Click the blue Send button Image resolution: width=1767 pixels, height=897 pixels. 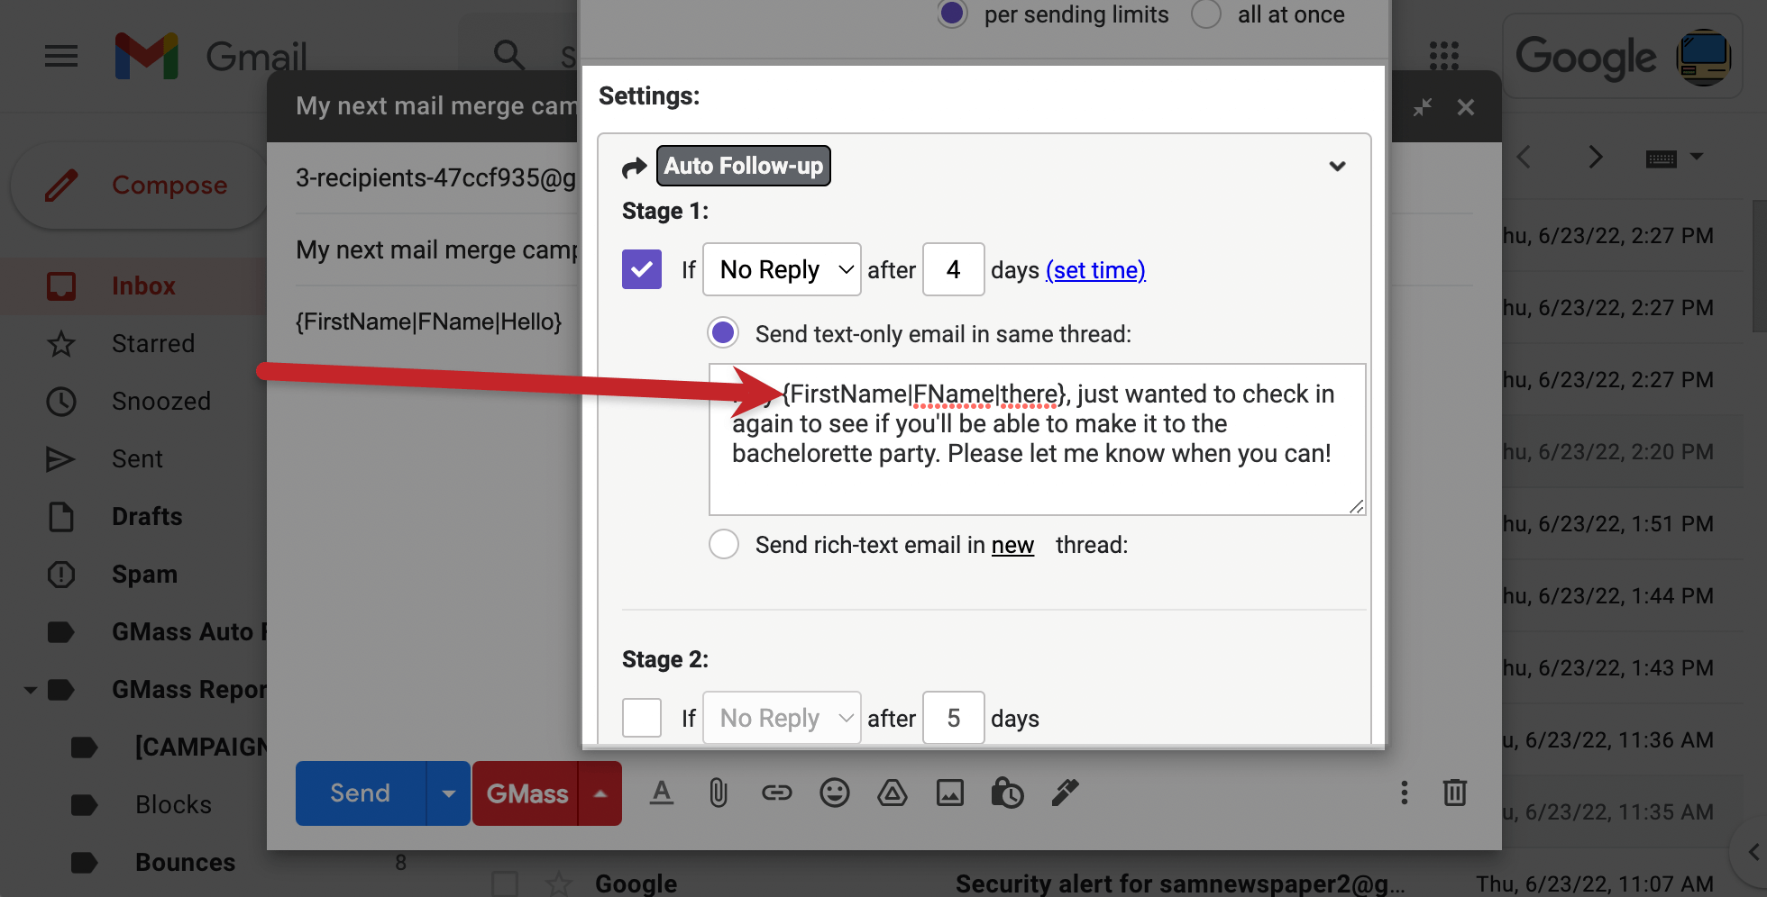point(360,793)
